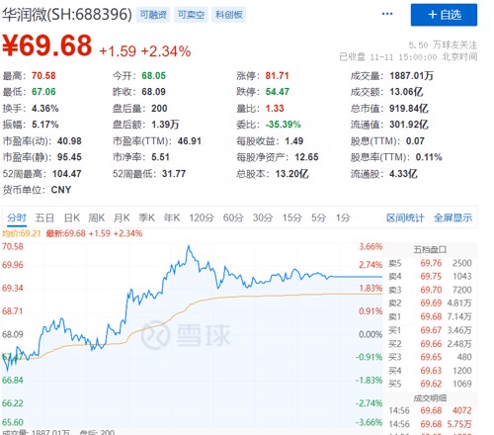Screen dimensions: 494x435
Task: Open 全屏显示 fullscreen chart view
Action: [x=453, y=217]
